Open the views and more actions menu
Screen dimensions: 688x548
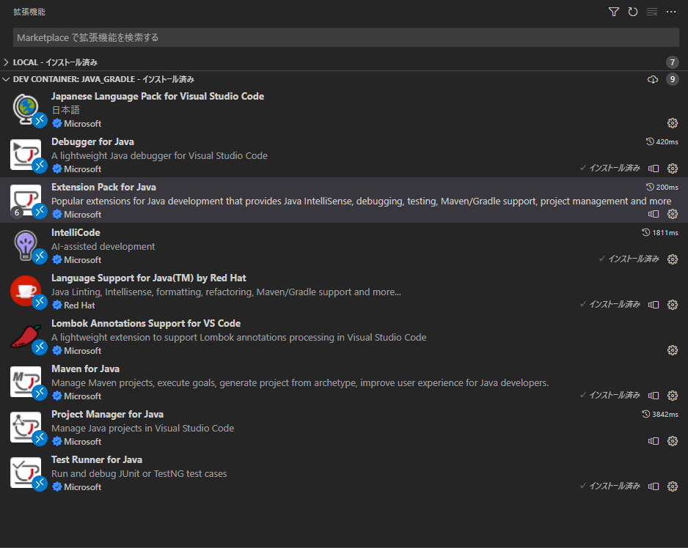671,12
